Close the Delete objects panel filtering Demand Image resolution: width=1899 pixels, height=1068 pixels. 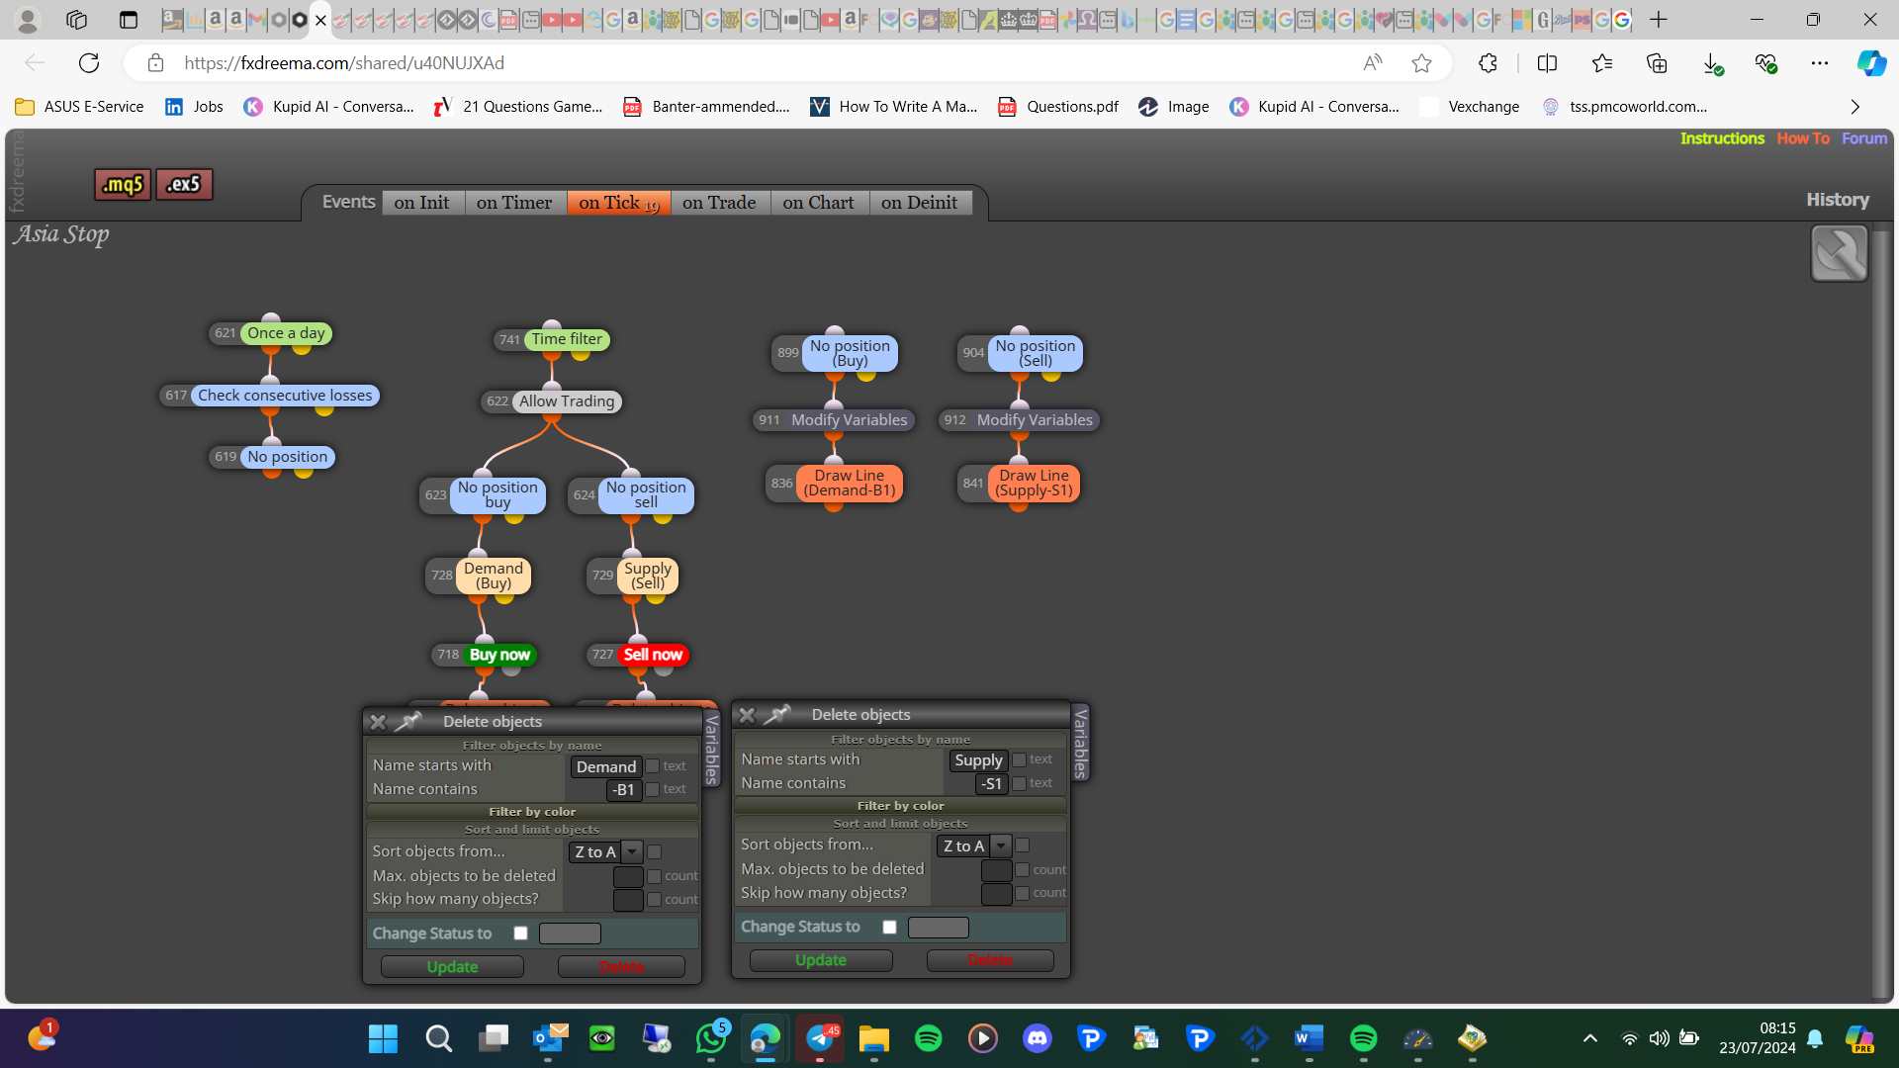point(378,722)
